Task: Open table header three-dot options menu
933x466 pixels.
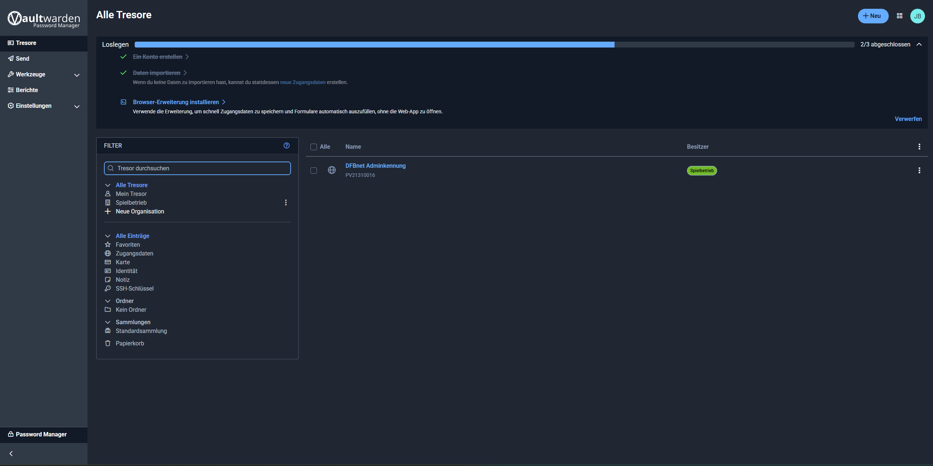Action: [919, 147]
